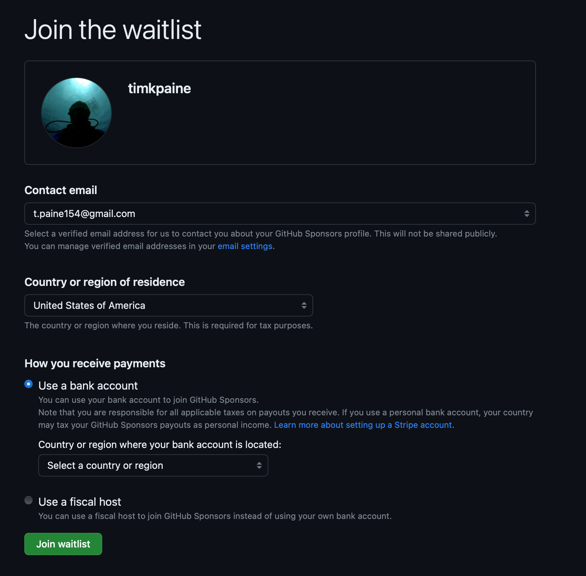Click the timkpaine username text

click(x=160, y=89)
